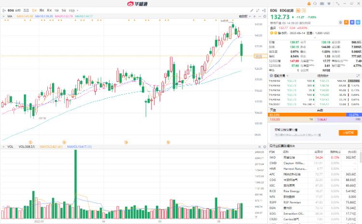Select the daily K-line tab

coord(34,11)
